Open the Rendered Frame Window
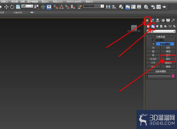 (x=158, y=7)
